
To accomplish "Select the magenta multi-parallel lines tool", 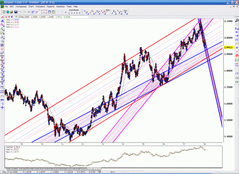I will [x=2, y=25].
